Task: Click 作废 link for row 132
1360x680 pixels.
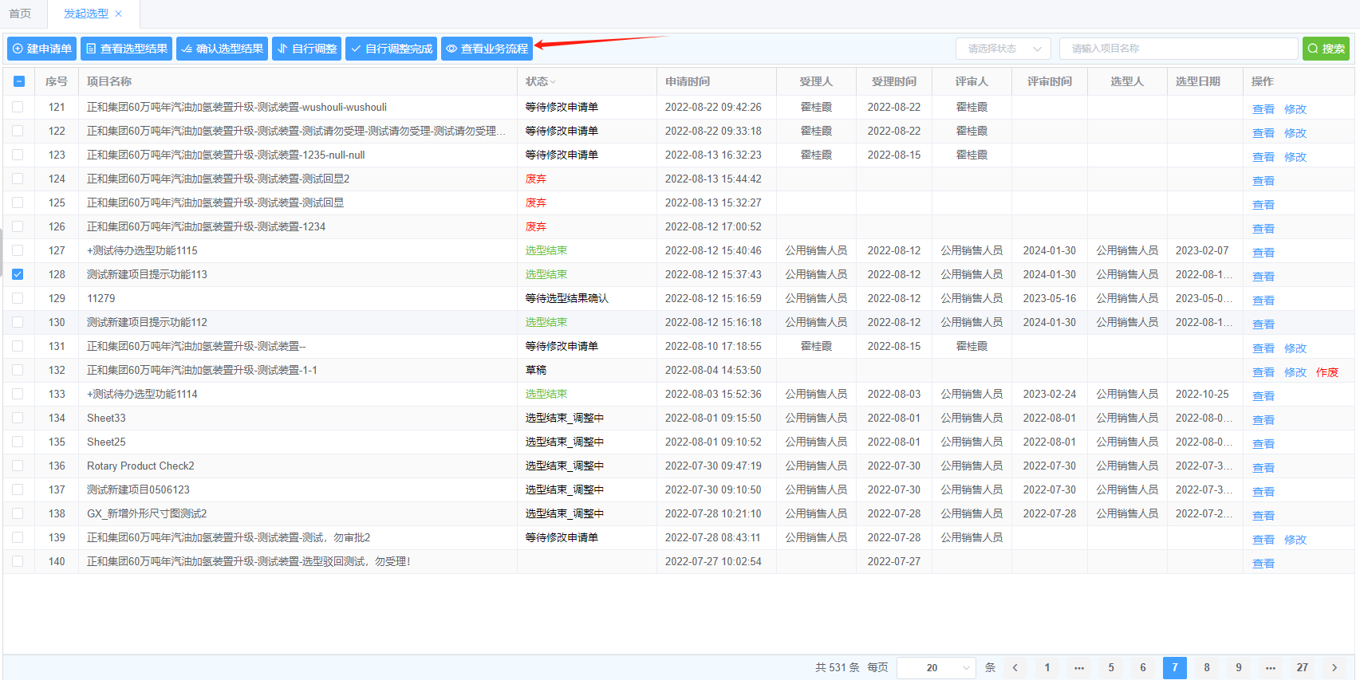Action: [1326, 372]
